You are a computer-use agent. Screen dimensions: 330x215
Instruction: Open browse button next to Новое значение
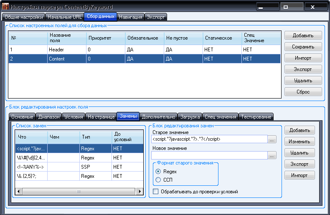[272, 155]
